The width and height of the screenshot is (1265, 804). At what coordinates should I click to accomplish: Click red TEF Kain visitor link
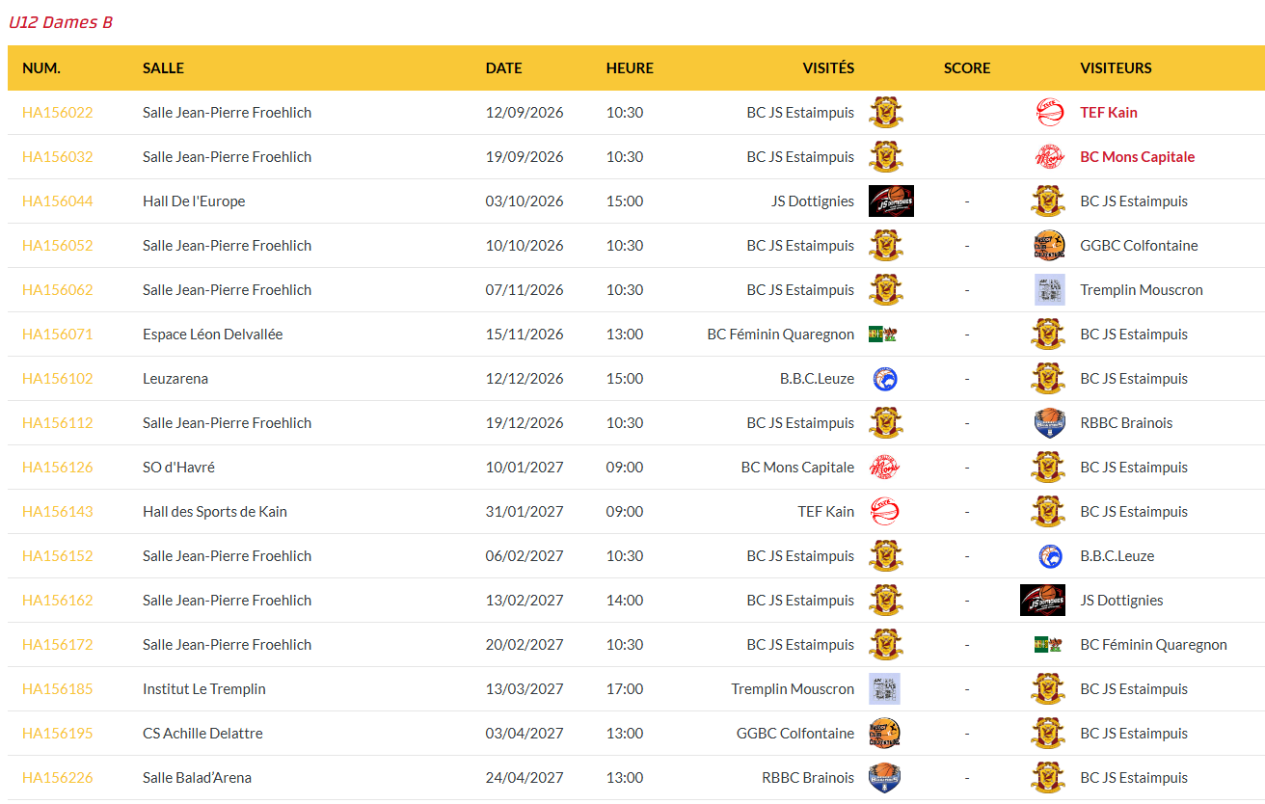(x=1109, y=113)
